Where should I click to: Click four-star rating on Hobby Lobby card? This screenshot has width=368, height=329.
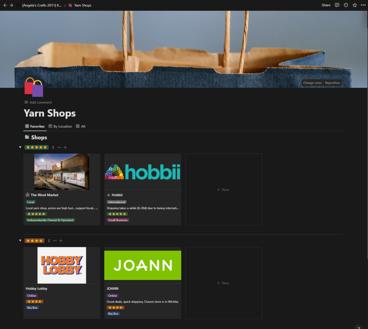[x=34, y=302]
